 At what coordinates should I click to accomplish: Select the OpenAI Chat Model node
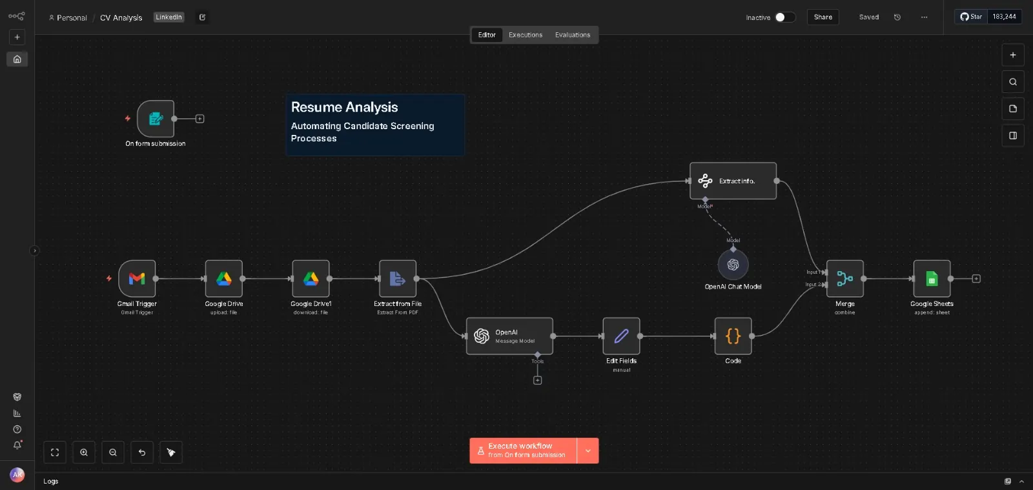pyautogui.click(x=733, y=265)
